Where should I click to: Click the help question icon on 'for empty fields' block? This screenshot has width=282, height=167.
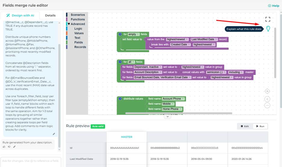[x=120, y=34]
